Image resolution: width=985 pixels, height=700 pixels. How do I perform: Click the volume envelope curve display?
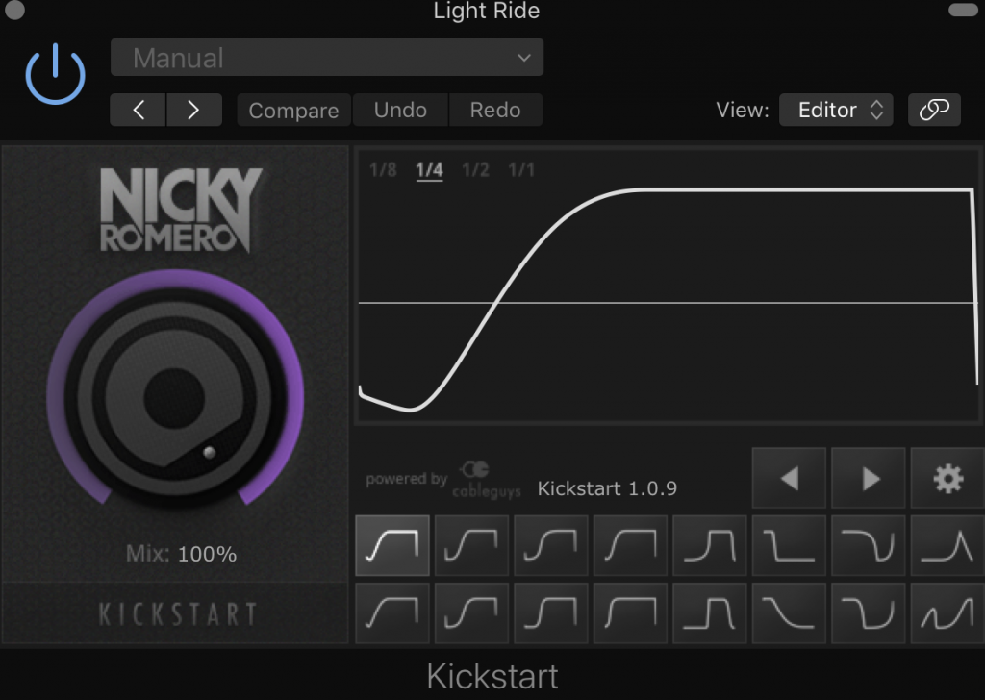point(669,287)
